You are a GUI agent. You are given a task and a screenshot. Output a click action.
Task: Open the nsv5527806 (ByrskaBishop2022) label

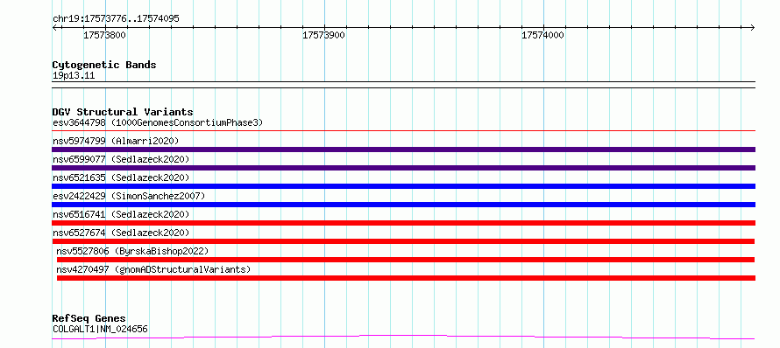(x=132, y=251)
